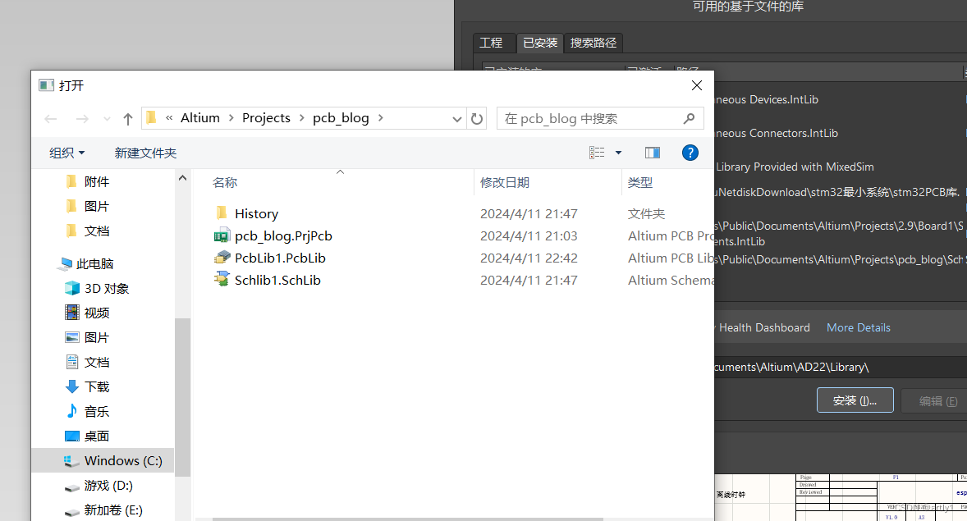This screenshot has height=521, width=967.
Task: Open the blue help icon
Action: [x=690, y=153]
